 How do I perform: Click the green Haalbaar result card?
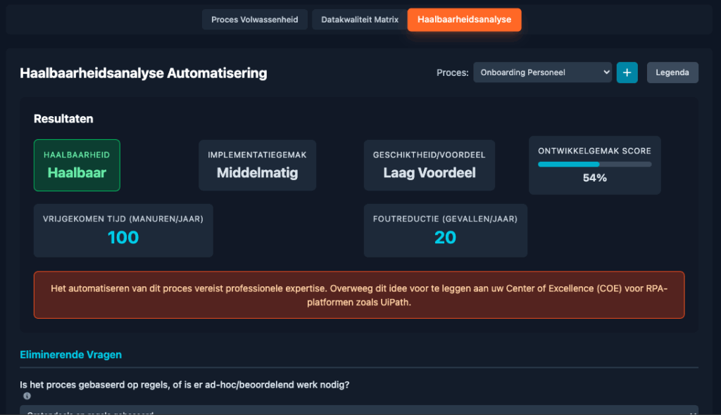coord(77,165)
